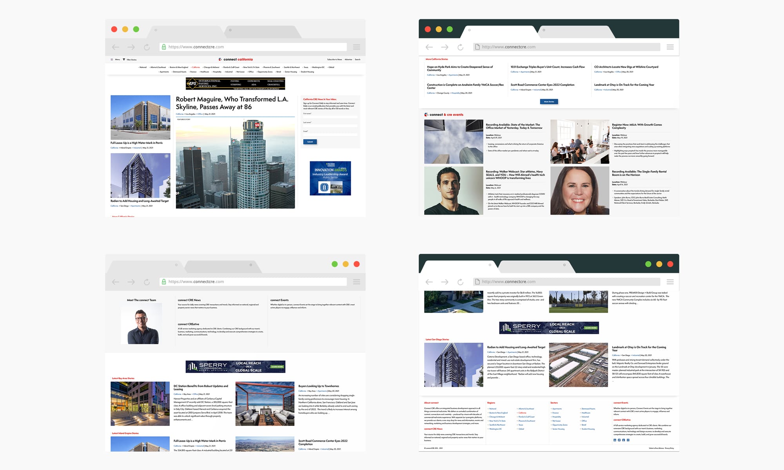Click the Twitter icon in the footer
Screen dimensions: 784x470
[619, 440]
